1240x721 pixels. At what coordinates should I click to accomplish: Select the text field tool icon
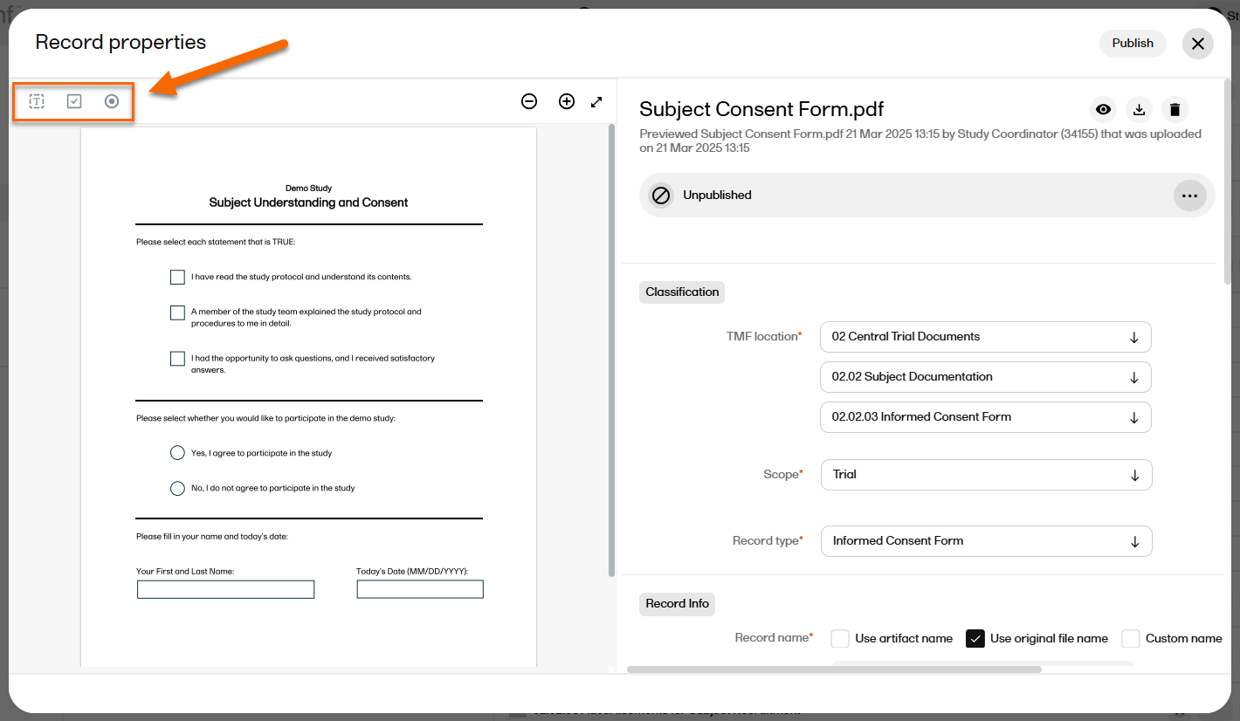[37, 101]
